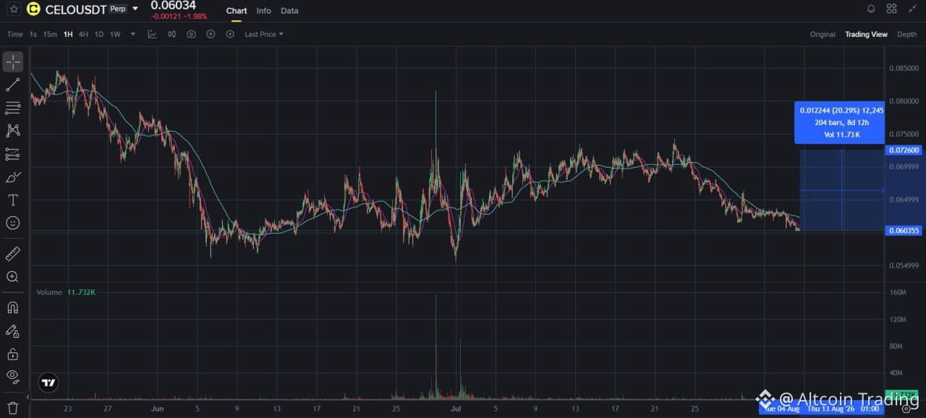Click the circled dot replay icon
This screenshot has height=418, width=926.
coord(230,34)
